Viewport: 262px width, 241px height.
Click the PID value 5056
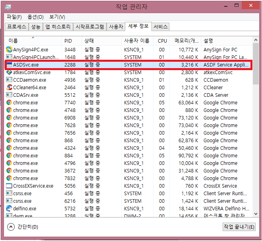70,186
